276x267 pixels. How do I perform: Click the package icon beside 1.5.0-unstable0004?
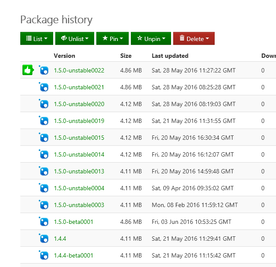(44, 188)
